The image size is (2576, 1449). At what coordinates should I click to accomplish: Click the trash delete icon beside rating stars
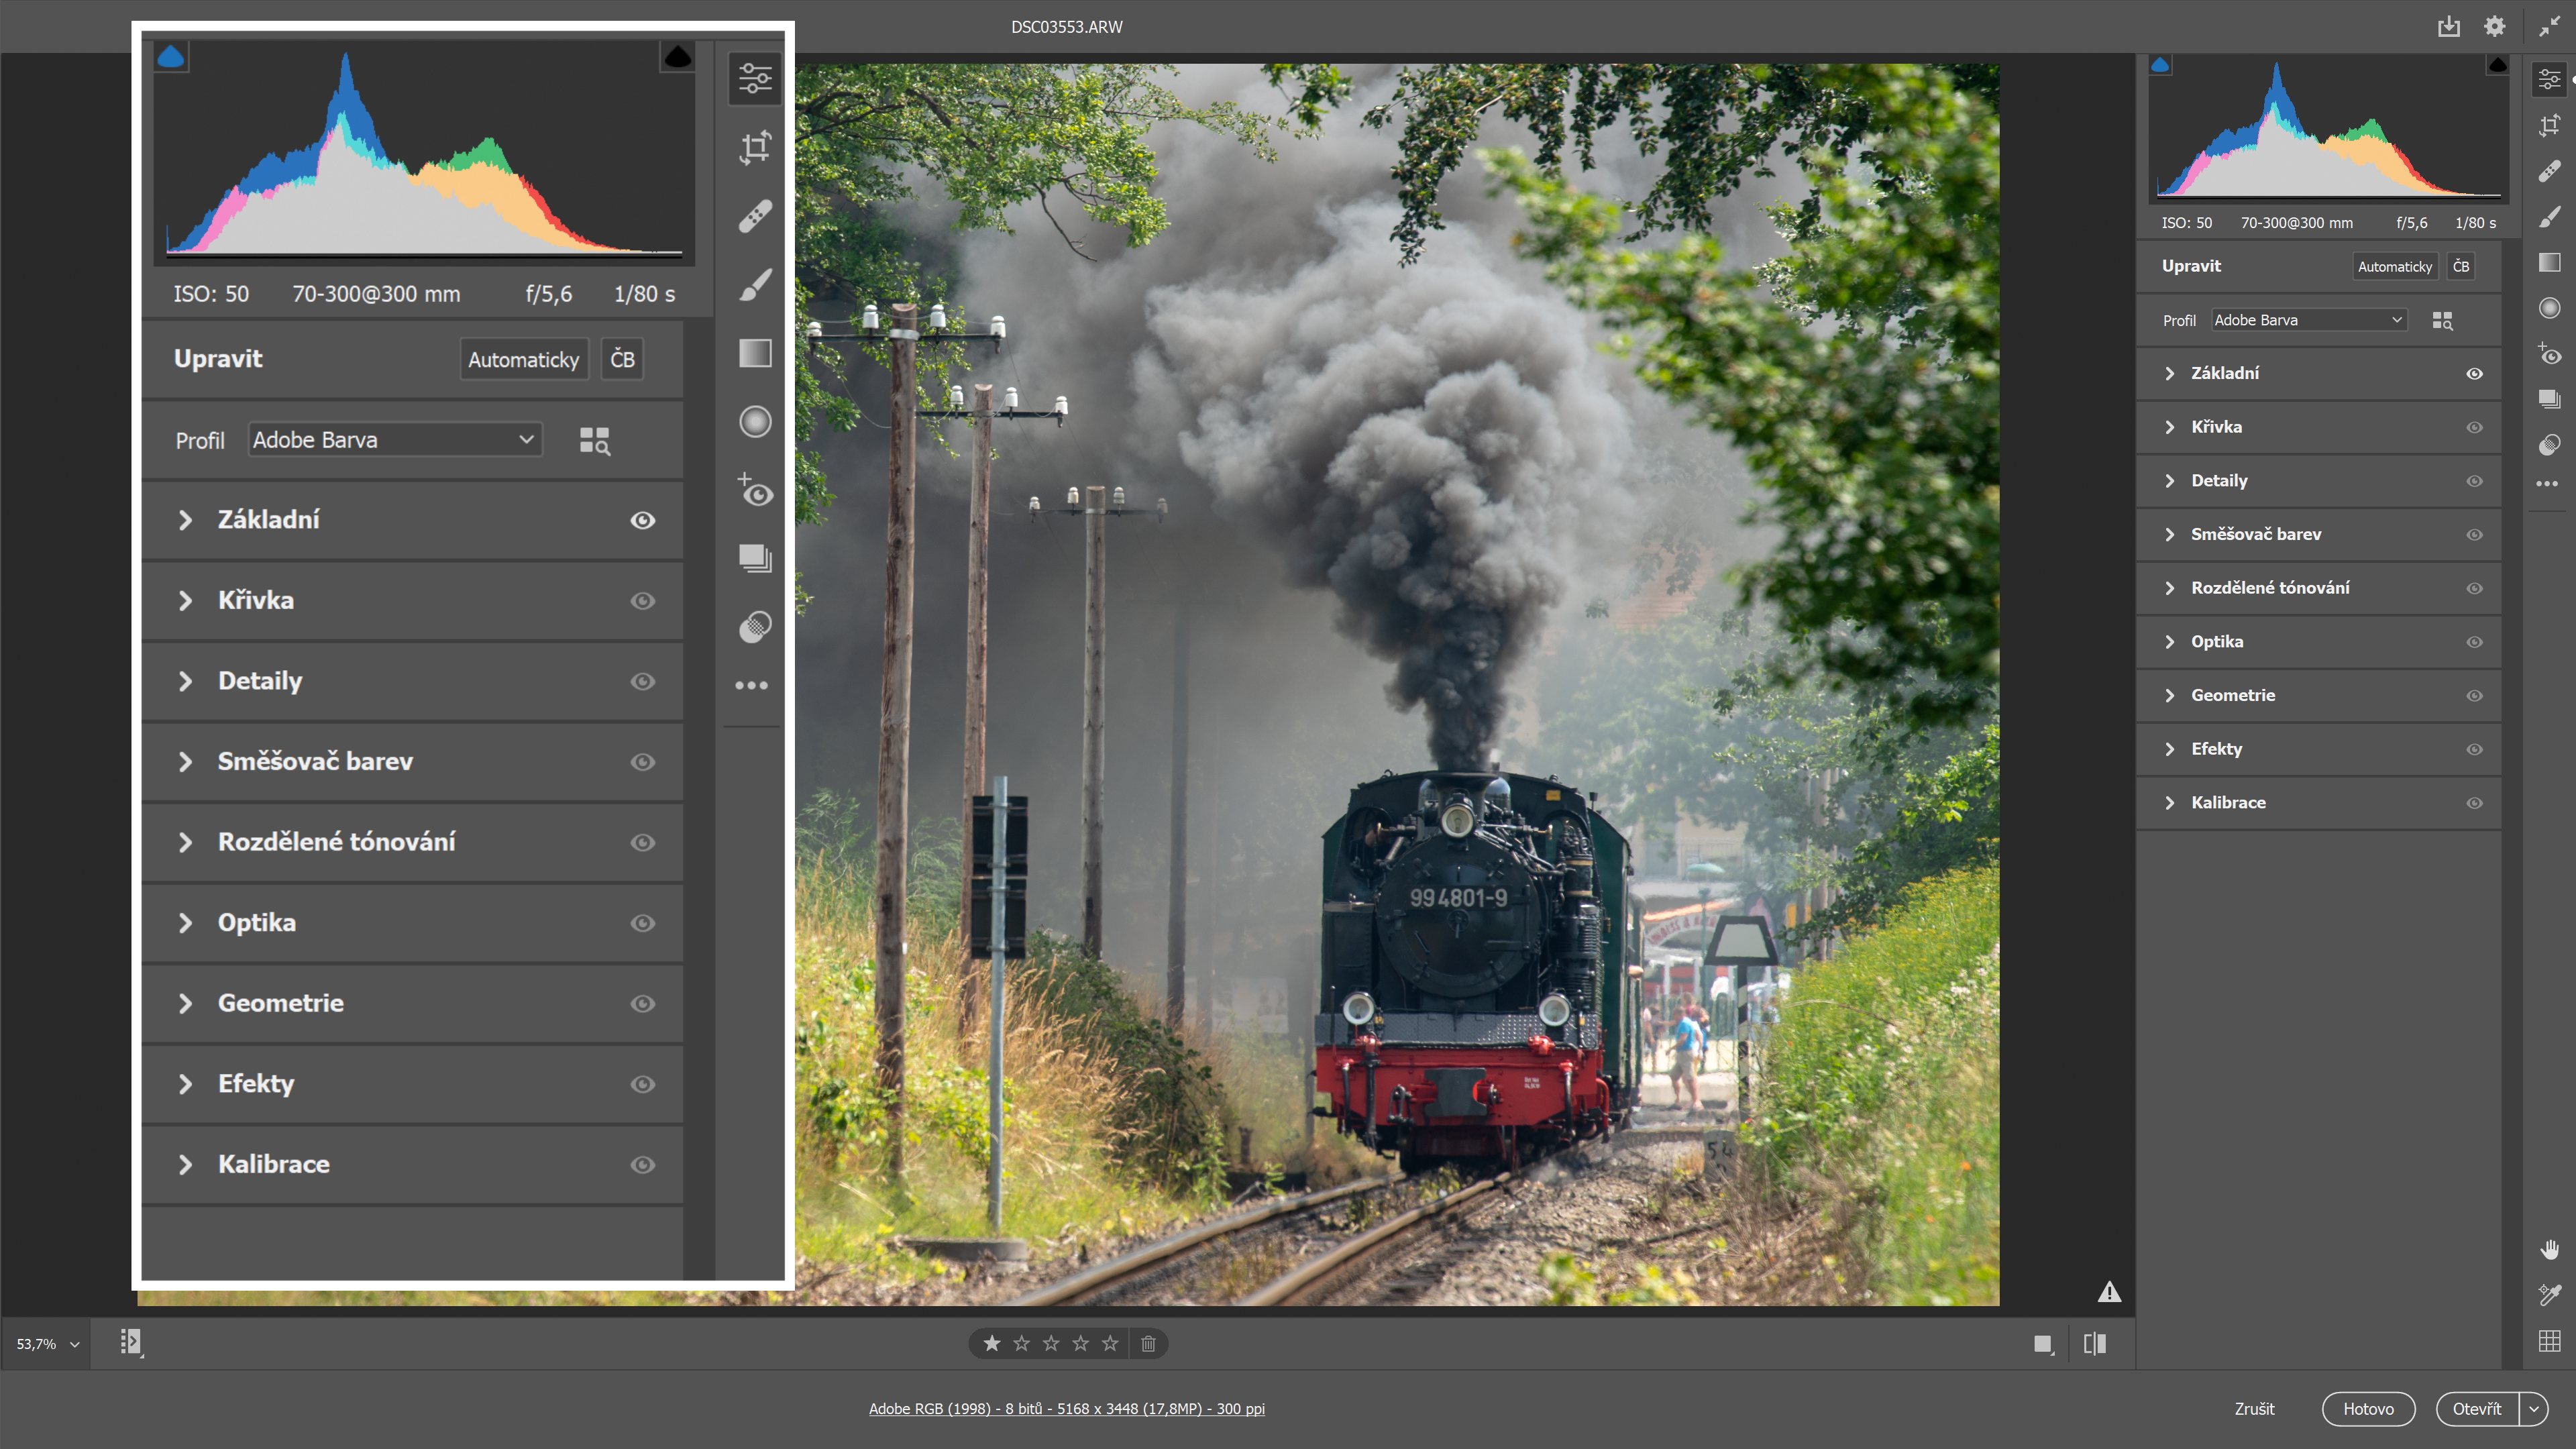click(x=1148, y=1343)
